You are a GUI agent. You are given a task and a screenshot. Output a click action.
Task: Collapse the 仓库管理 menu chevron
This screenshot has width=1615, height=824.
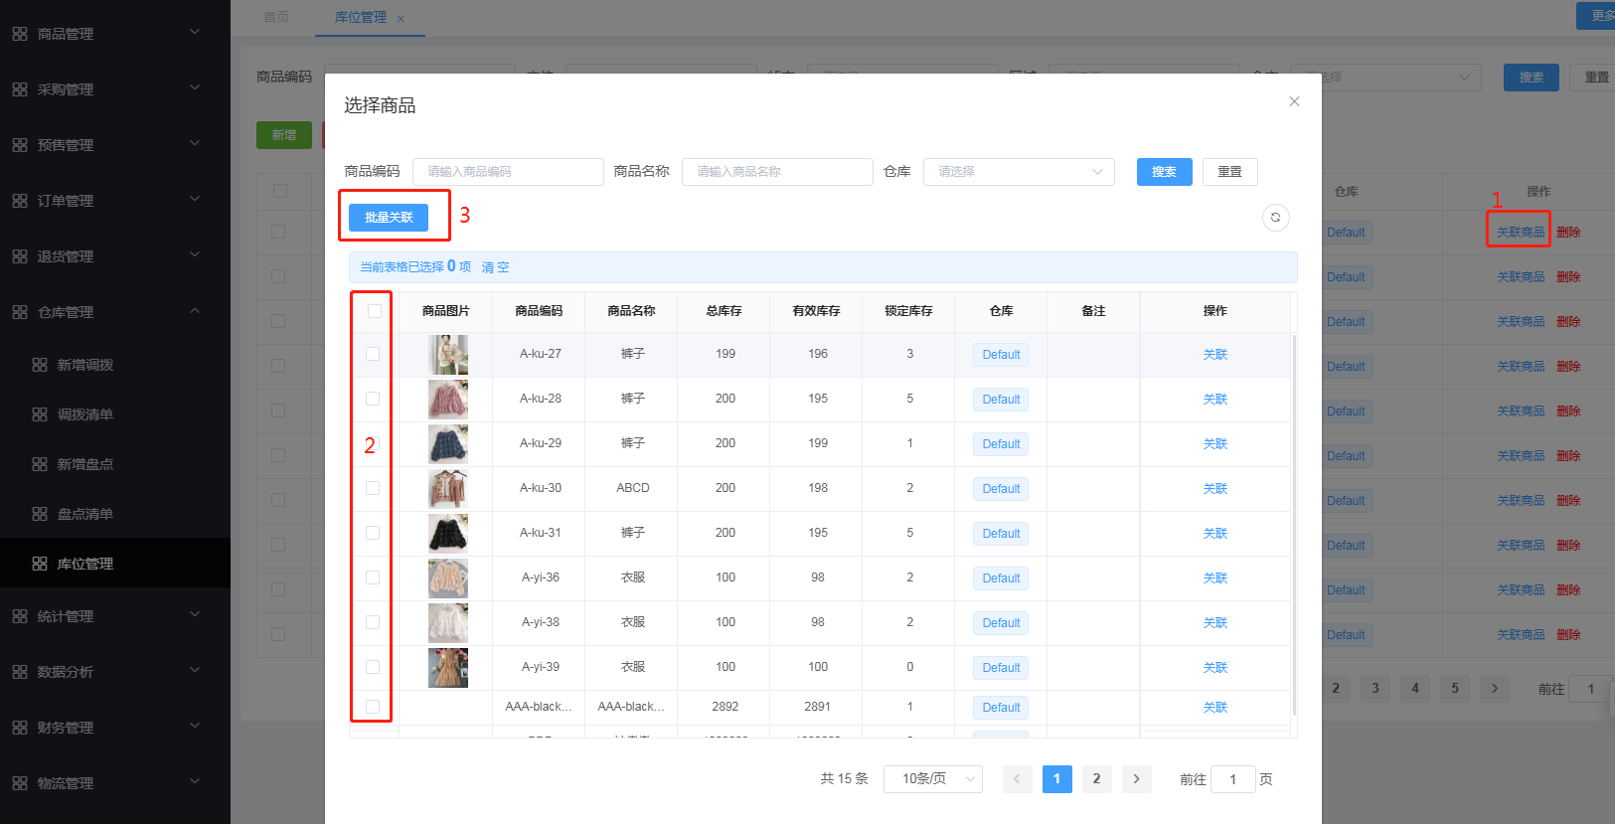pyautogui.click(x=195, y=310)
